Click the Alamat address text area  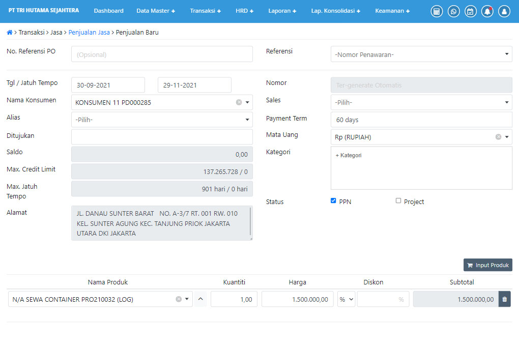[x=162, y=223]
